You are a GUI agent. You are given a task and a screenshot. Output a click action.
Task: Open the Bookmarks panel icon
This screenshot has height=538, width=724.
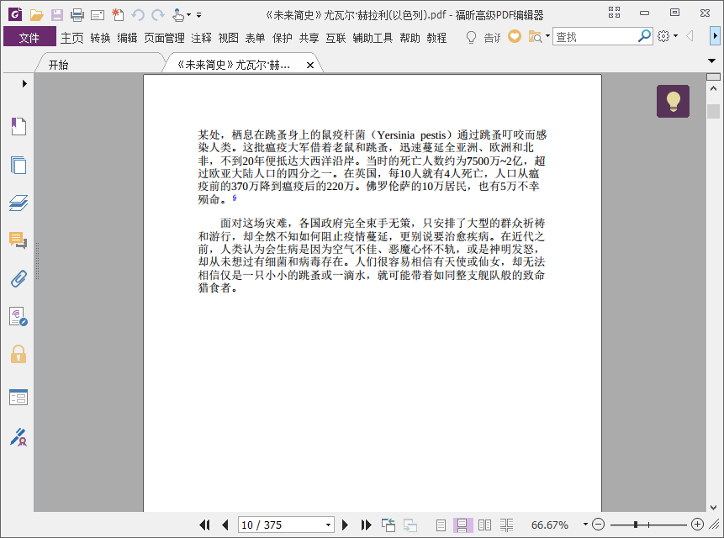point(18,126)
